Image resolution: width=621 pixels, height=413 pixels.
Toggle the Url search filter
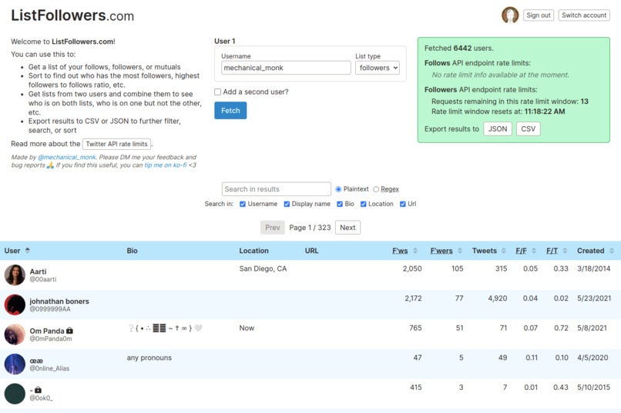403,204
